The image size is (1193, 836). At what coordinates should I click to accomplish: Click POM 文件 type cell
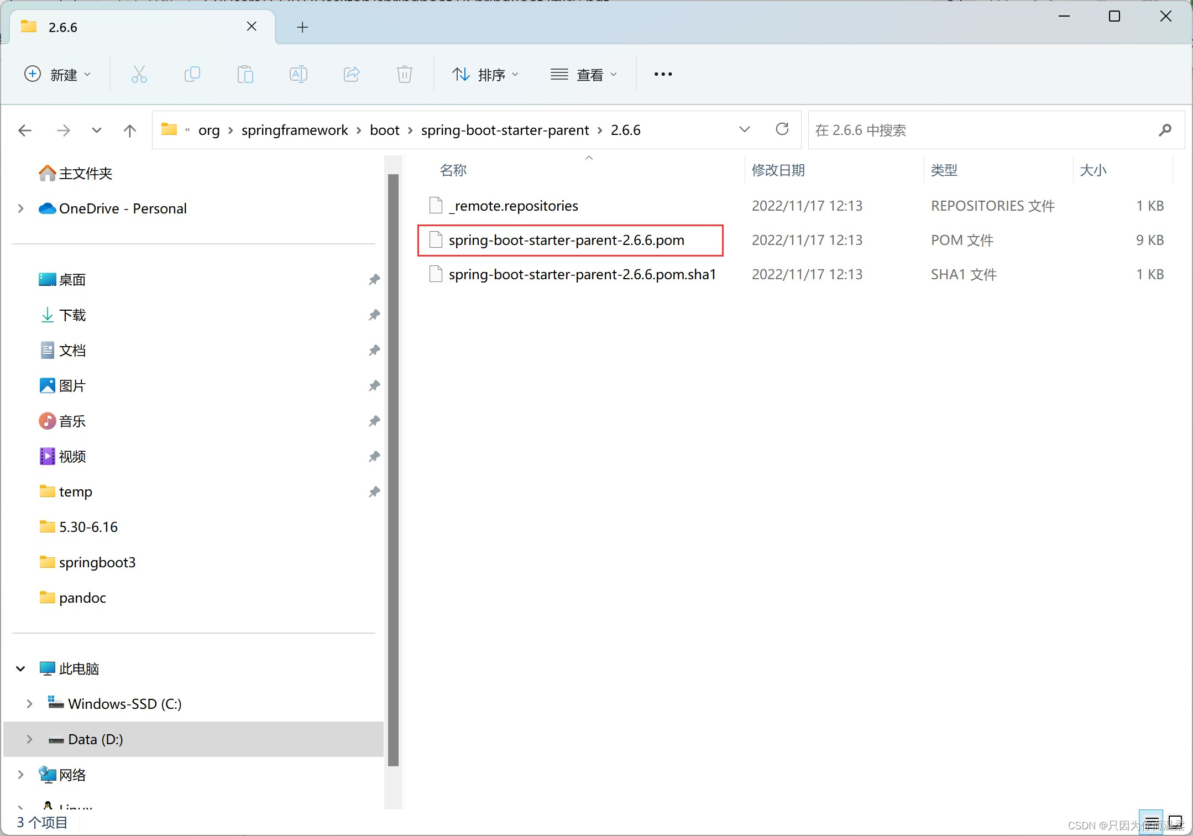coord(962,240)
